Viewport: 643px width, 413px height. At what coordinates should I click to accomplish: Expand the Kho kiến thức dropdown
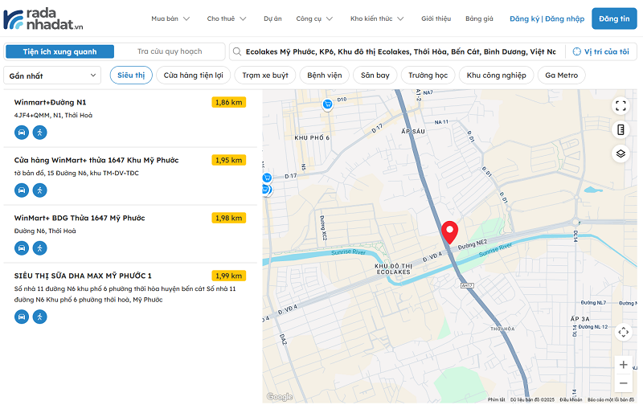377,18
